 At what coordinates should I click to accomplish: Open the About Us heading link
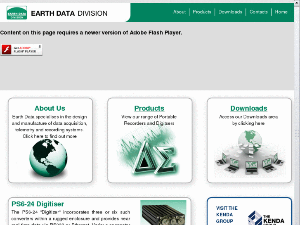(50, 108)
